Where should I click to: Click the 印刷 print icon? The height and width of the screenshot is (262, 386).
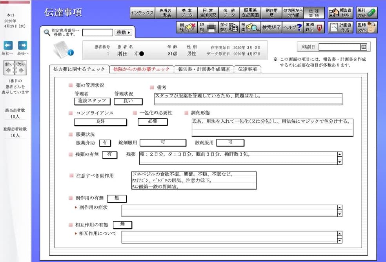pyautogui.click(x=209, y=27)
